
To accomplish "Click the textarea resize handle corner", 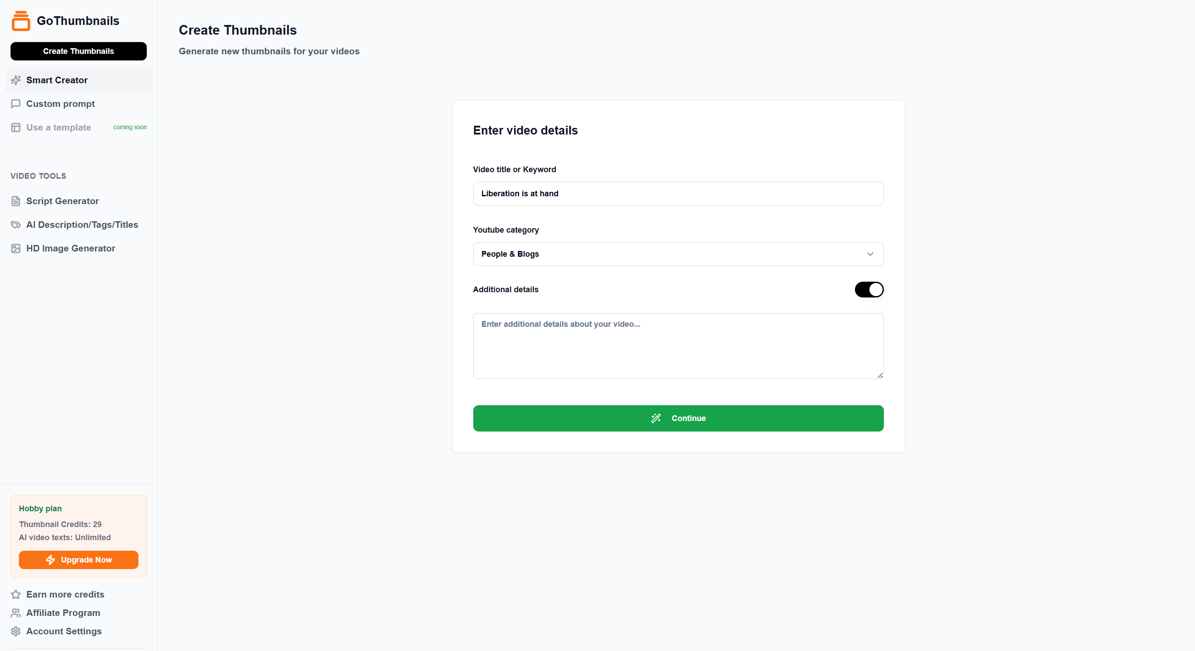I will click(x=880, y=375).
